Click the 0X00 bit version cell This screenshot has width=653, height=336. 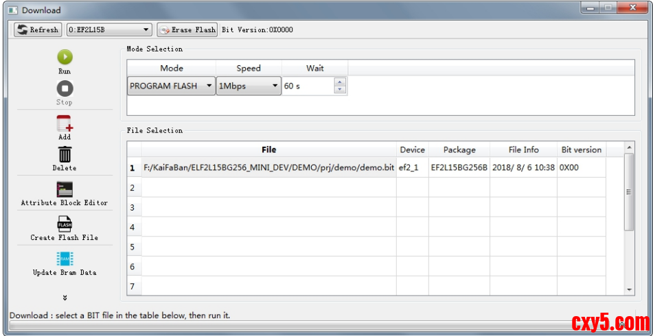point(582,167)
